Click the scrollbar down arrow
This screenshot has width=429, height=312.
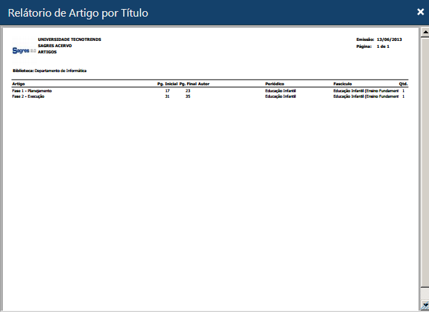(424, 306)
